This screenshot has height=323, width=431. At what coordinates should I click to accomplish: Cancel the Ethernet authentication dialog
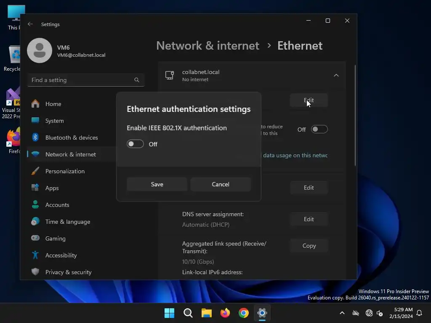point(221,184)
